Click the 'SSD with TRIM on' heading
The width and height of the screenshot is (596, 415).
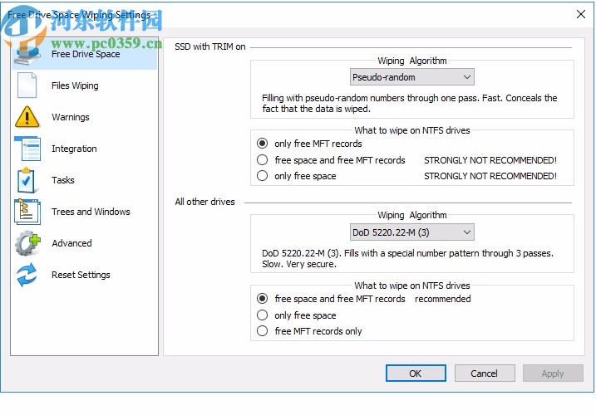(210, 46)
